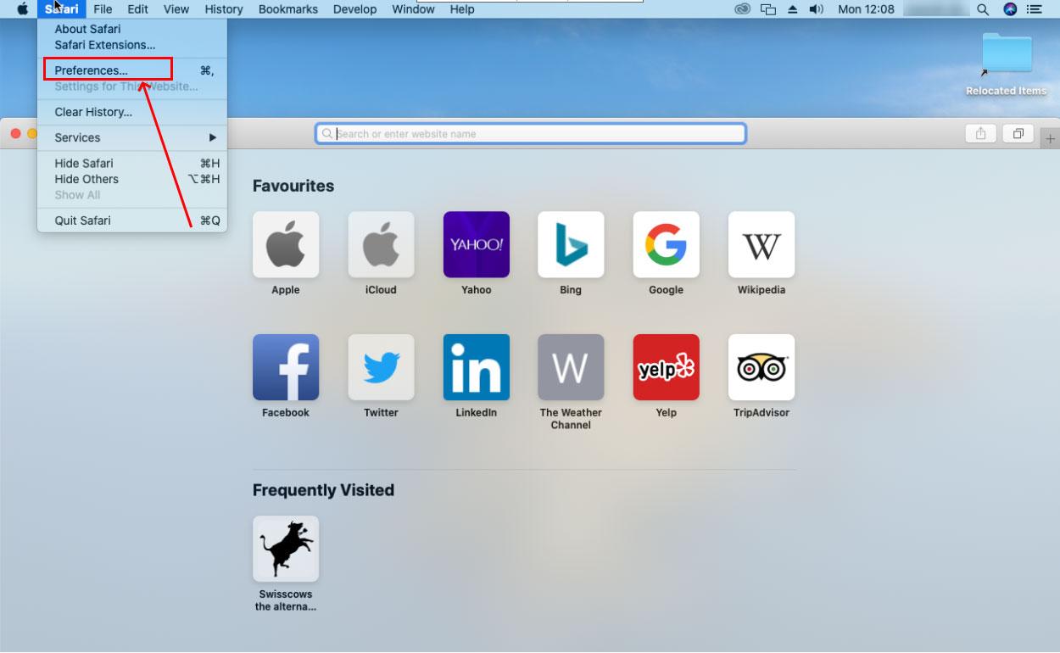This screenshot has width=1060, height=653.
Task: Click the display mirroring menu bar icon
Action: (768, 9)
